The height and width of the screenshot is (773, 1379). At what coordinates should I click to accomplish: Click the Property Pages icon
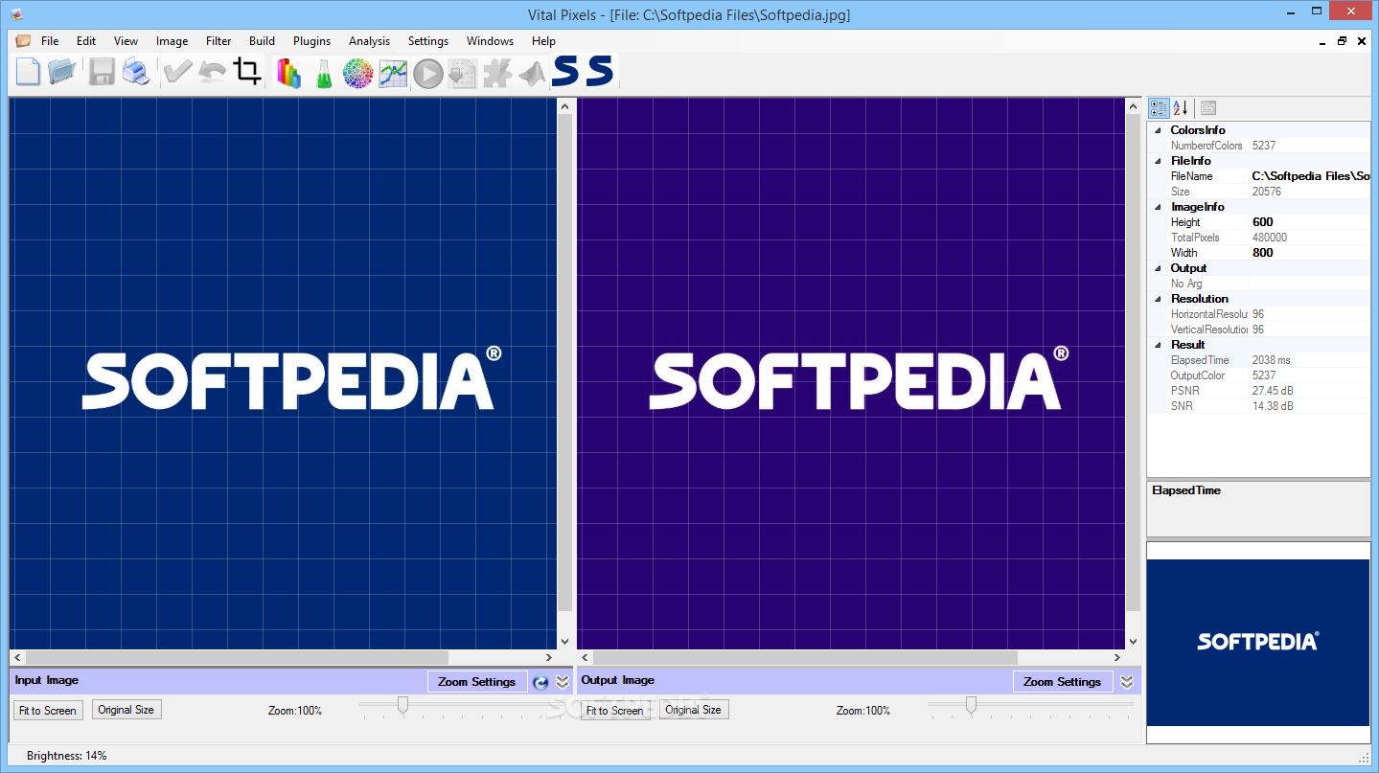pyautogui.click(x=1207, y=108)
